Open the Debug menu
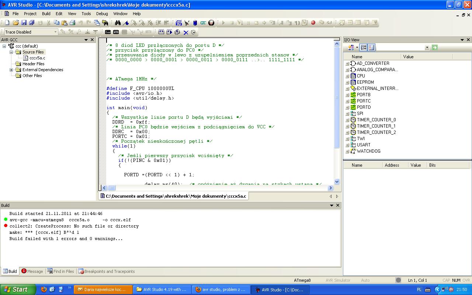The width and height of the screenshot is (472, 295). (102, 14)
